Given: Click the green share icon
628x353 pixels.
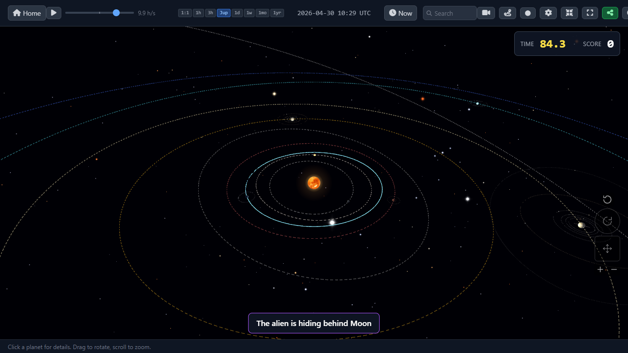Looking at the screenshot, I should tap(610, 13).
